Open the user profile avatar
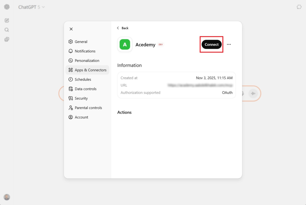 7,197
